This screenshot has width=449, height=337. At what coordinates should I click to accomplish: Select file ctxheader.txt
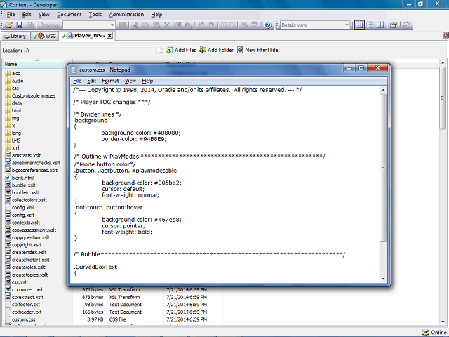(23, 312)
